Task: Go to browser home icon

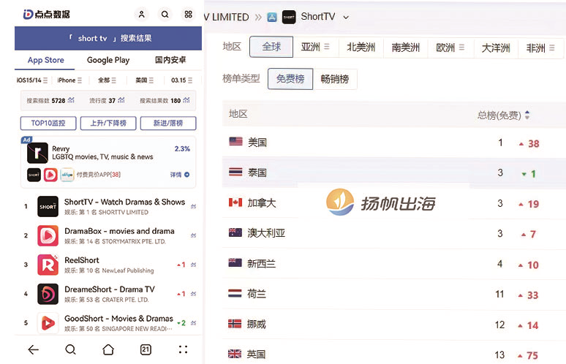Action: coord(108,349)
